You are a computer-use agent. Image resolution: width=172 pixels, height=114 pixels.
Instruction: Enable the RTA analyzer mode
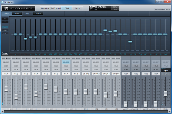5,33
